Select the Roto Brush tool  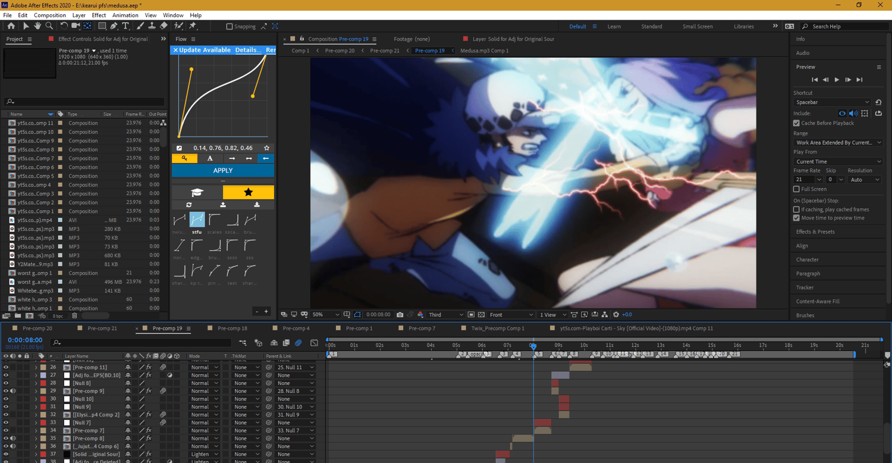178,26
